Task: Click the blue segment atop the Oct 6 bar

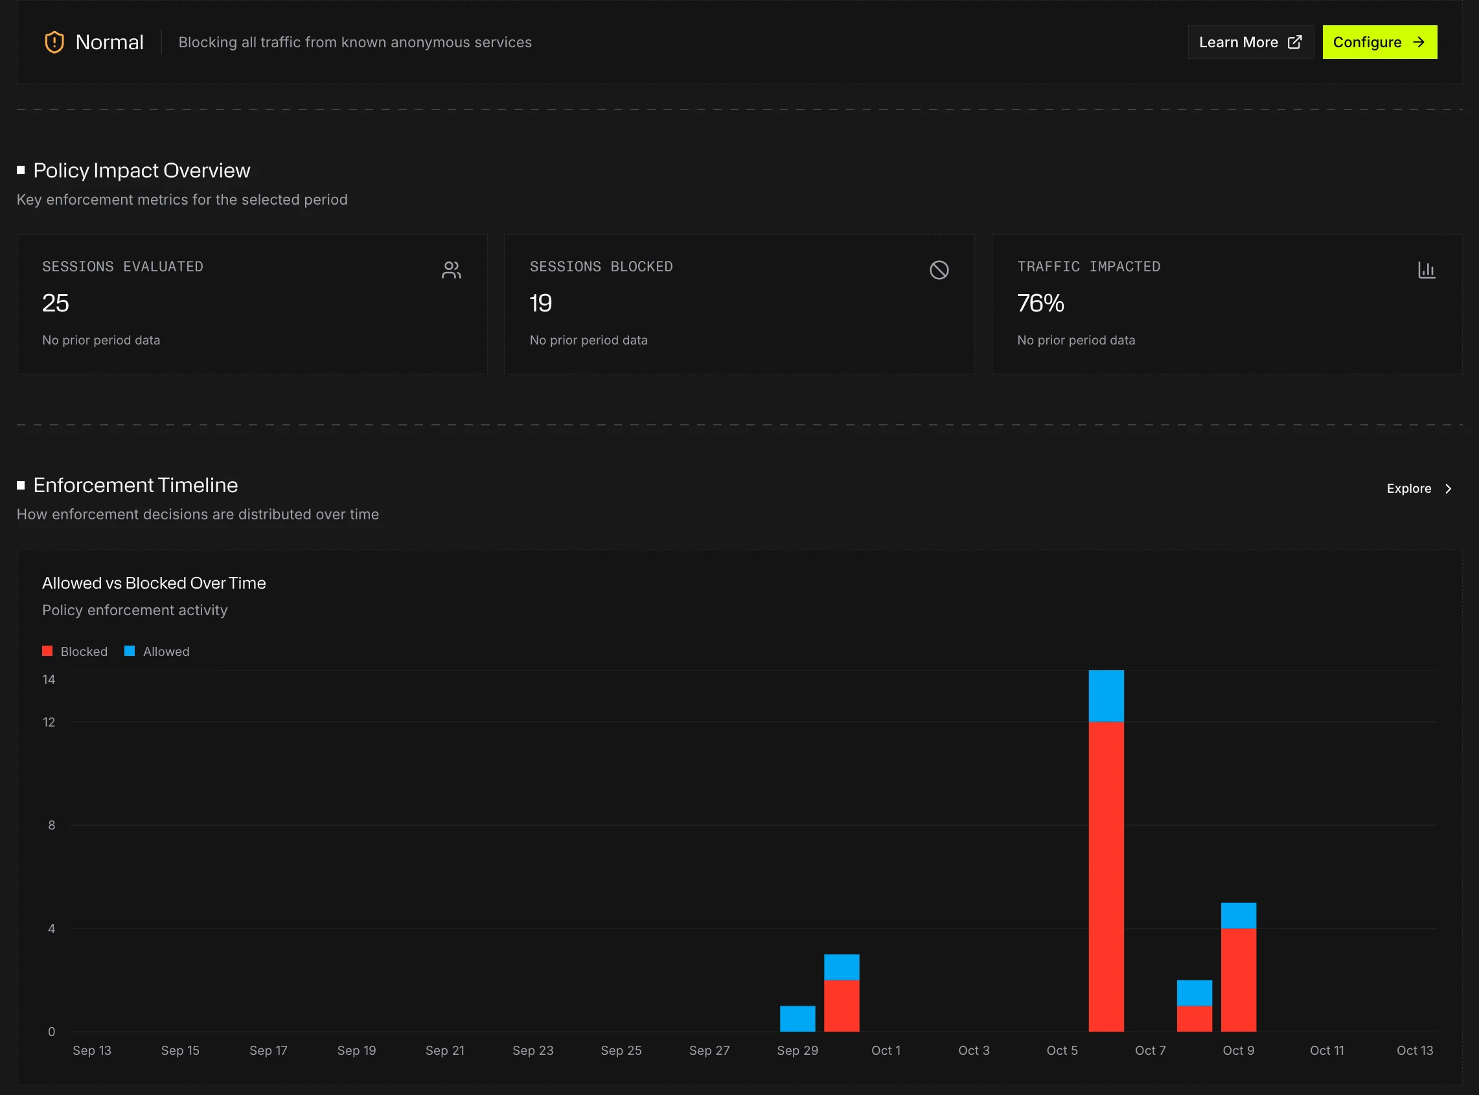Action: (1106, 696)
